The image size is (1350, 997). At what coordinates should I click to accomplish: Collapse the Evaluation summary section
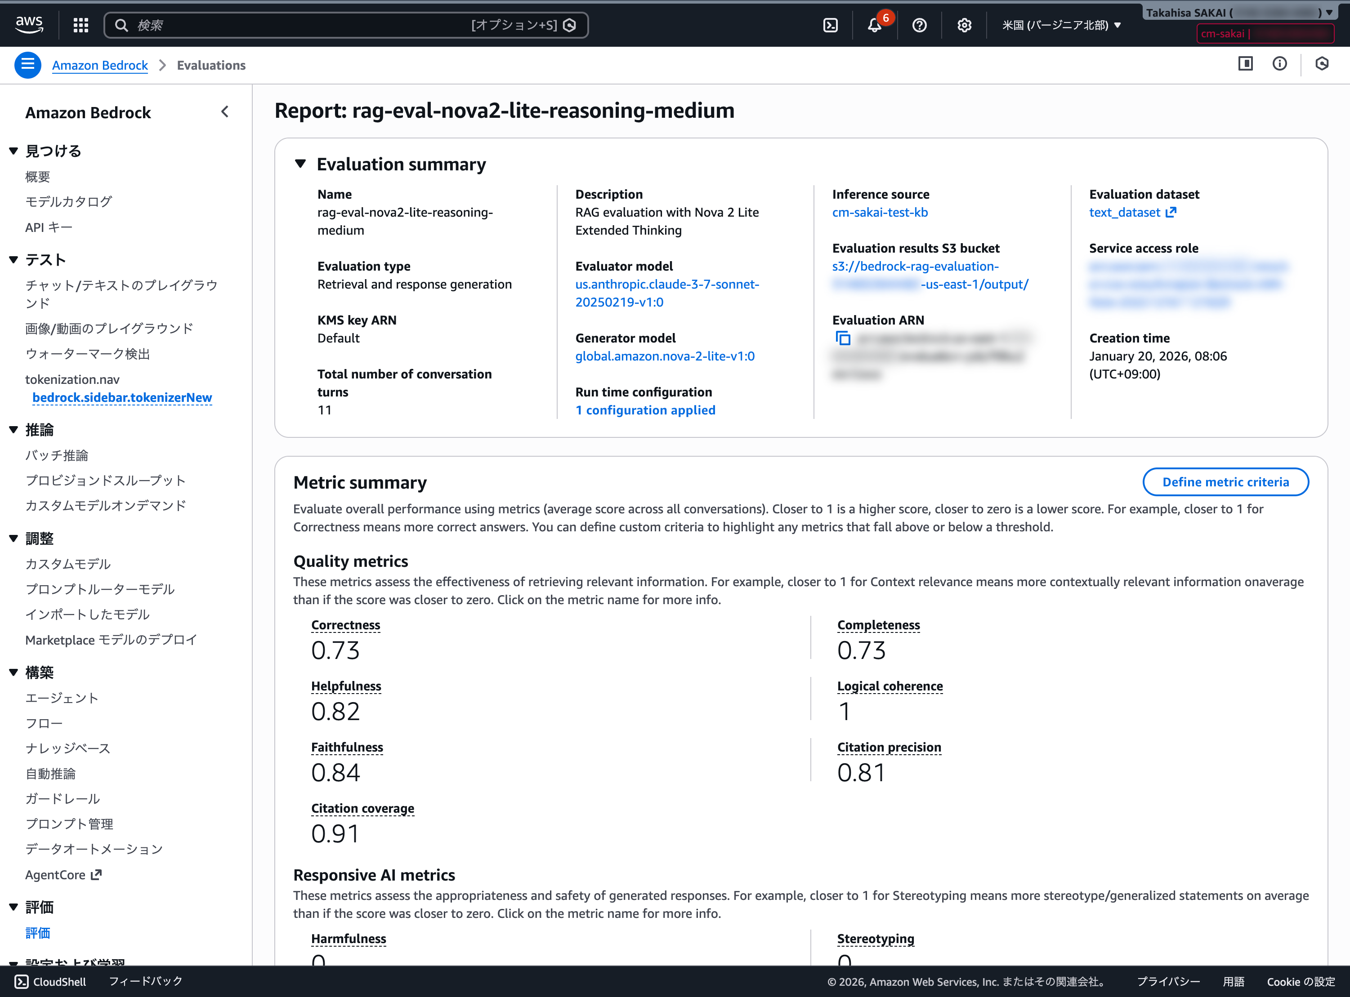300,163
